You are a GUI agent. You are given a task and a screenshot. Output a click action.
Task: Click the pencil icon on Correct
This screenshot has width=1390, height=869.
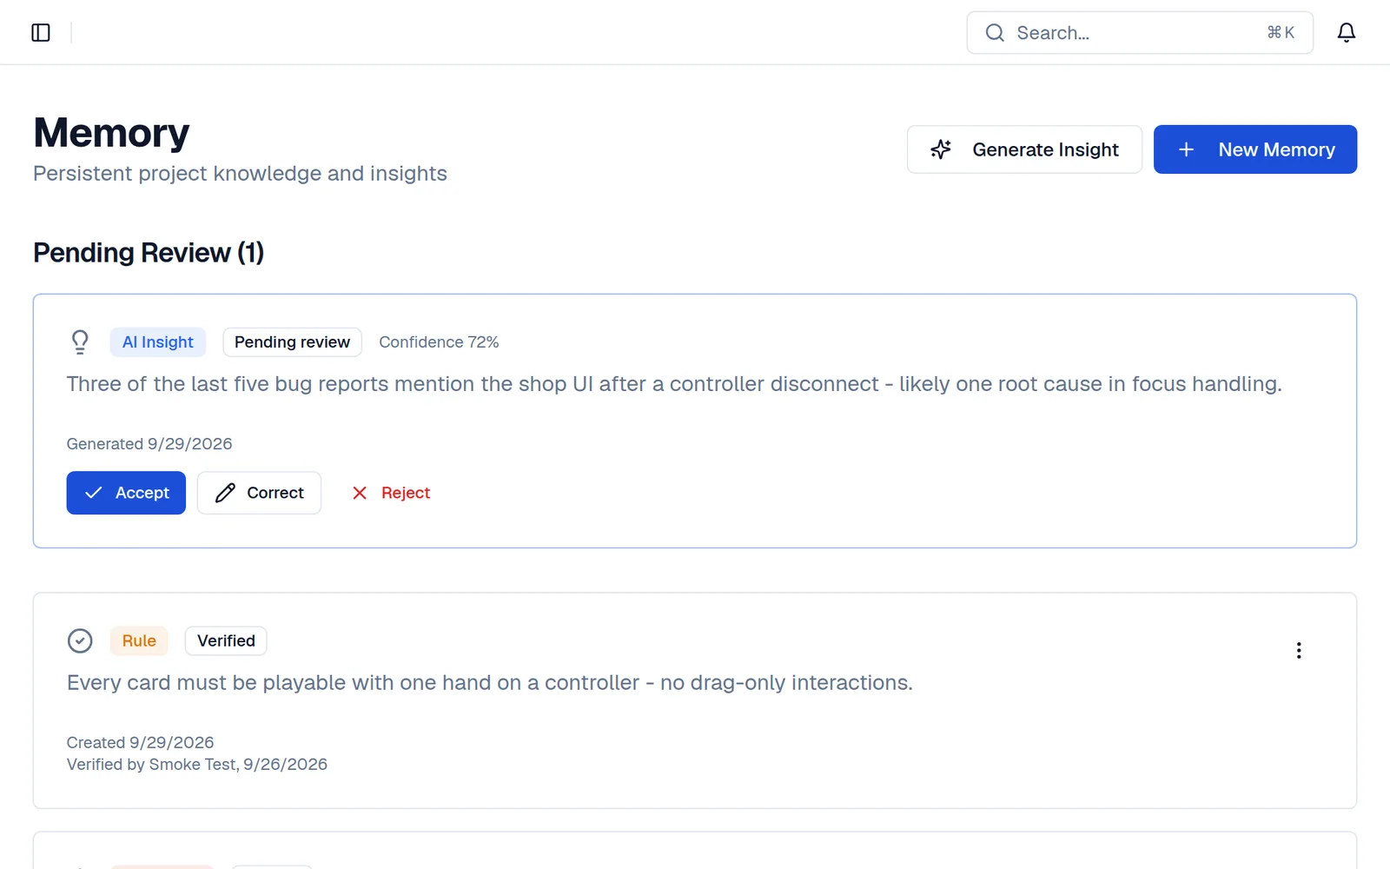(x=225, y=493)
